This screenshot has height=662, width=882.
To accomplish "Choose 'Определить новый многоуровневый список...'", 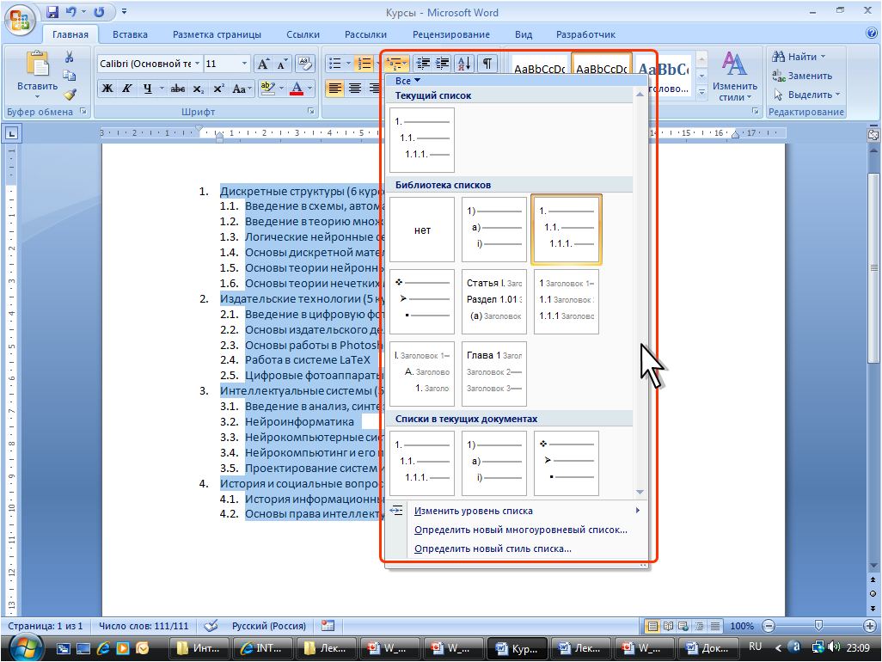I will (520, 530).
